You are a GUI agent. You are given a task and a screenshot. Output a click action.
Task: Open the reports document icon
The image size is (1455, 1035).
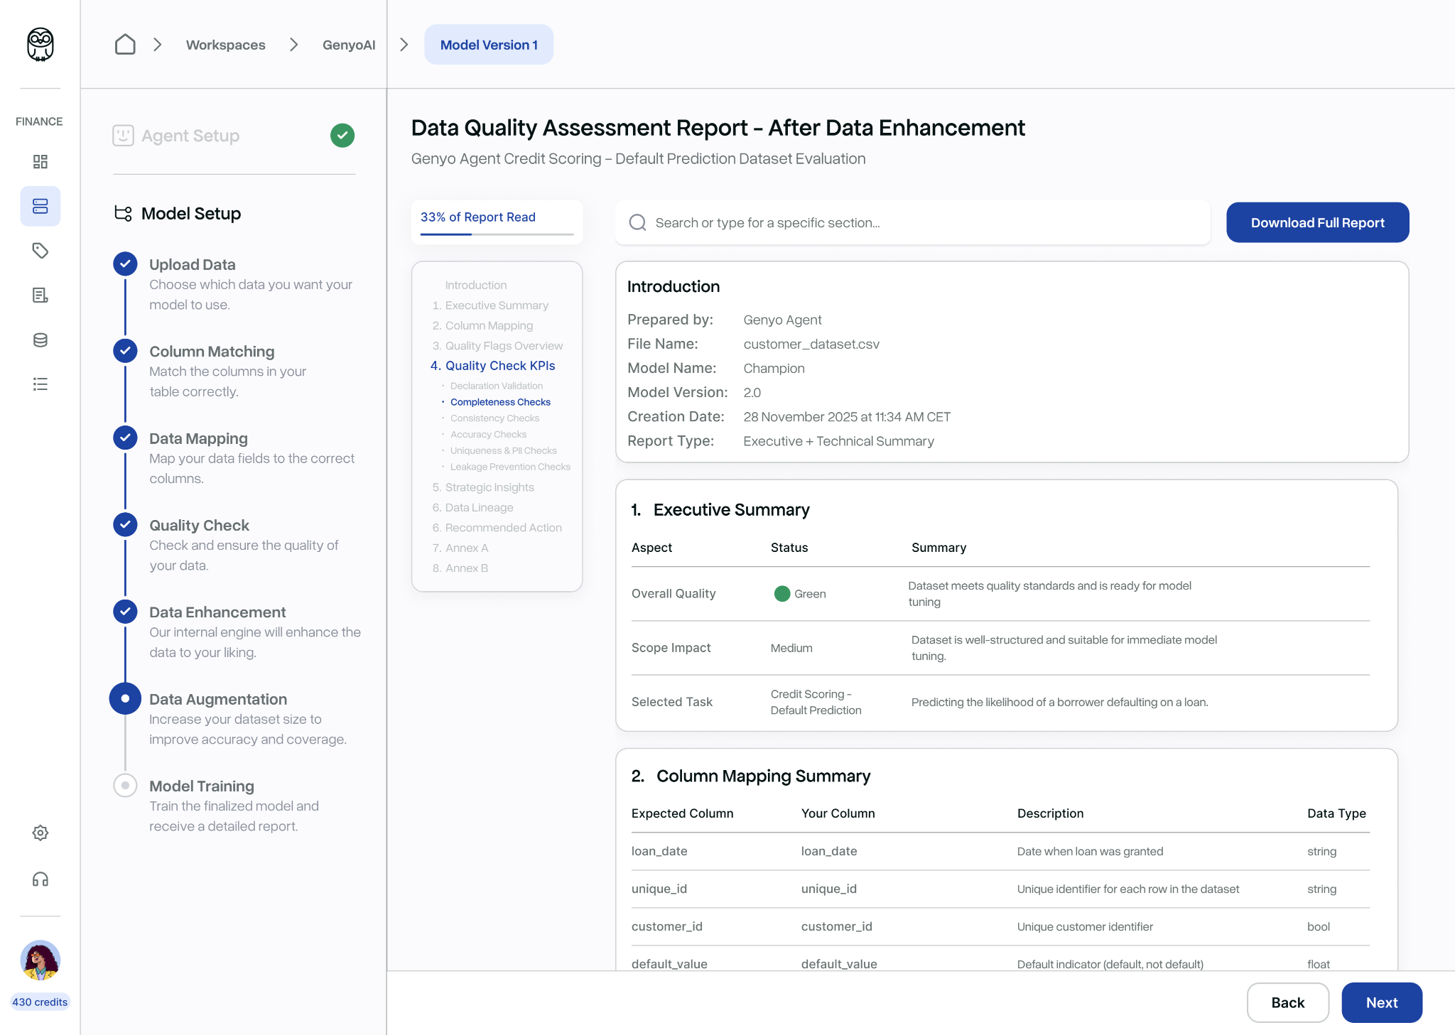point(40,295)
